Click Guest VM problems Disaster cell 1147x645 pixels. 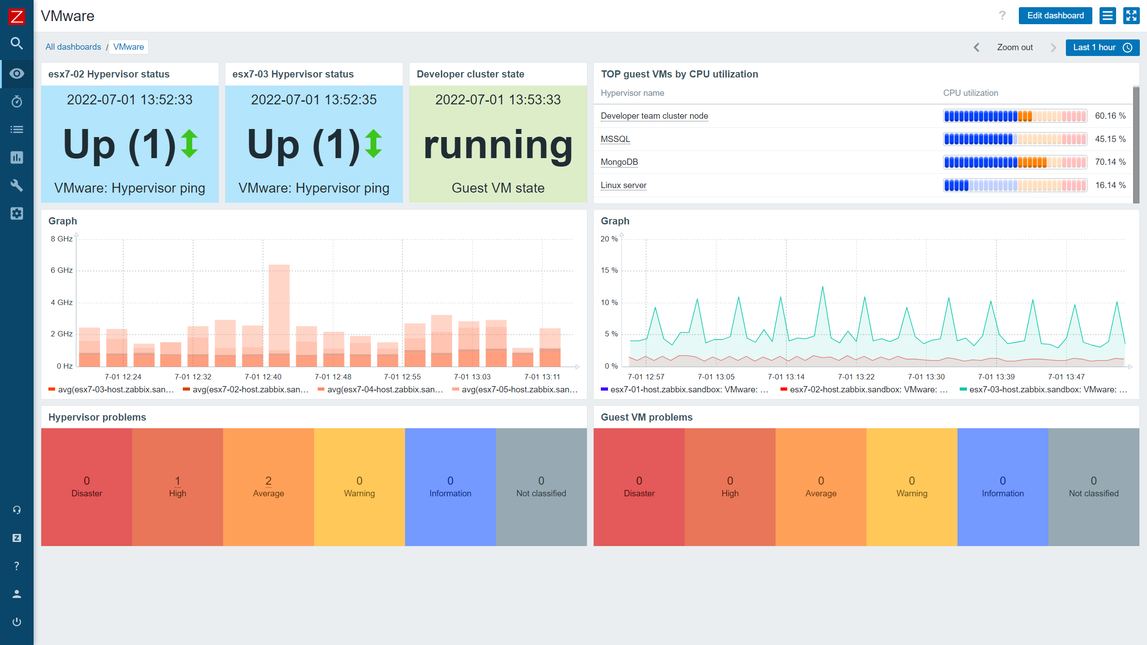click(639, 487)
